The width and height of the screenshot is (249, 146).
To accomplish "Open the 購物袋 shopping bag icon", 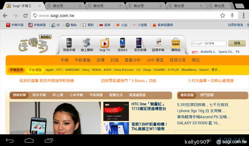I will (176, 45).
